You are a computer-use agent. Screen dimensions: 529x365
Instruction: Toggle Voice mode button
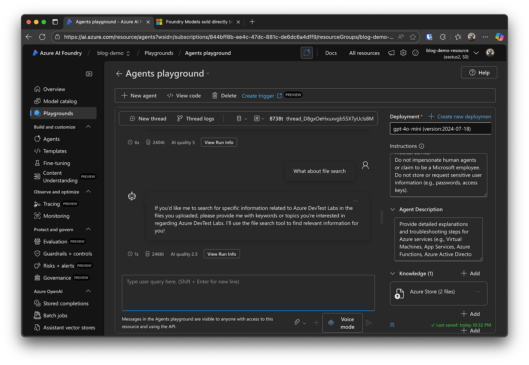pyautogui.click(x=342, y=323)
